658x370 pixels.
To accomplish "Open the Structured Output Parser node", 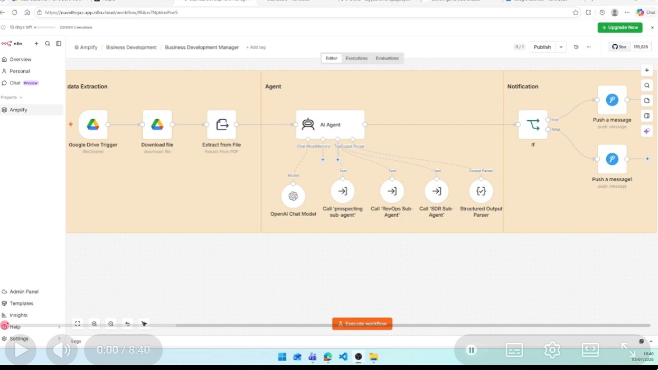I will coord(481,191).
